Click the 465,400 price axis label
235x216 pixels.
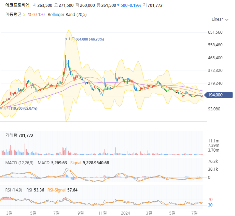pyautogui.click(x=215, y=58)
